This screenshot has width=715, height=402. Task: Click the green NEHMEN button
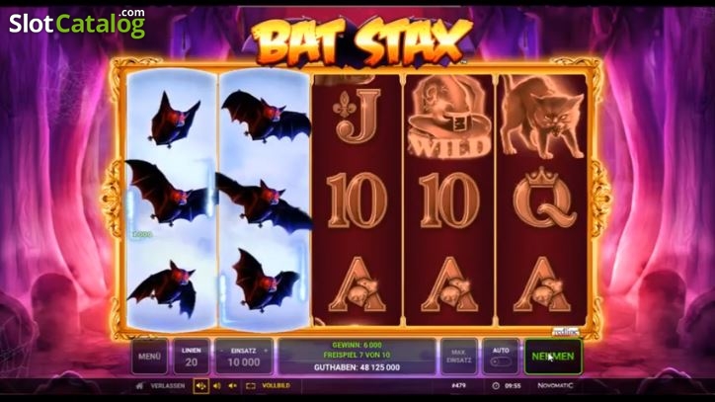click(x=553, y=357)
